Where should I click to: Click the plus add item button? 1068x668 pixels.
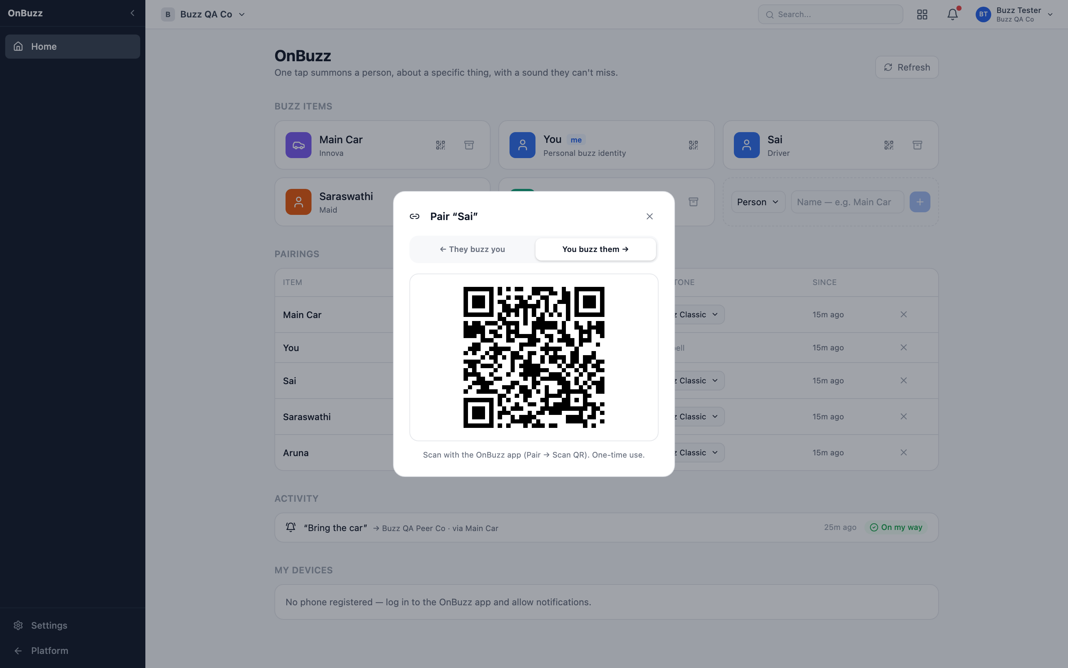920,202
